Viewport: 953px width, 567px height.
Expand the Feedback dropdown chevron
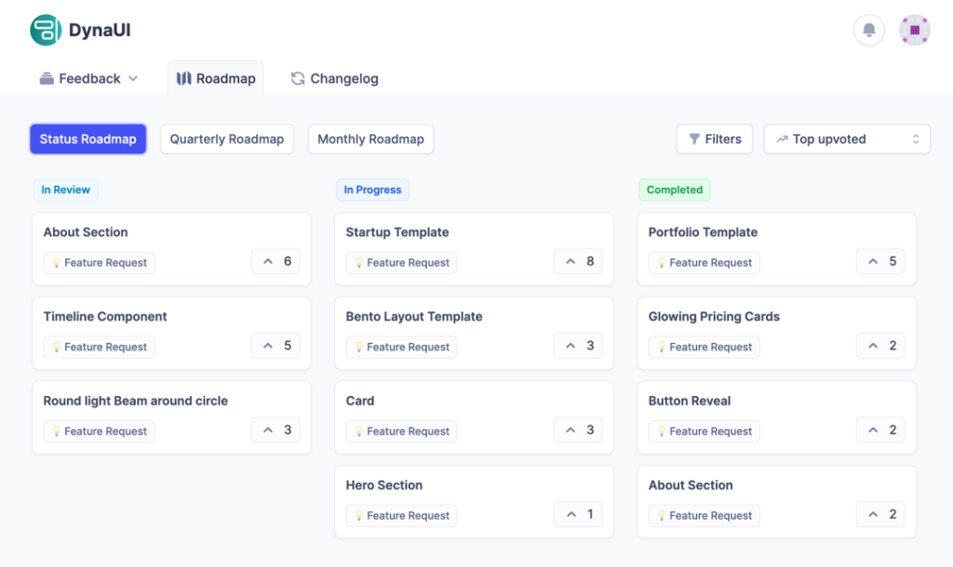[133, 78]
